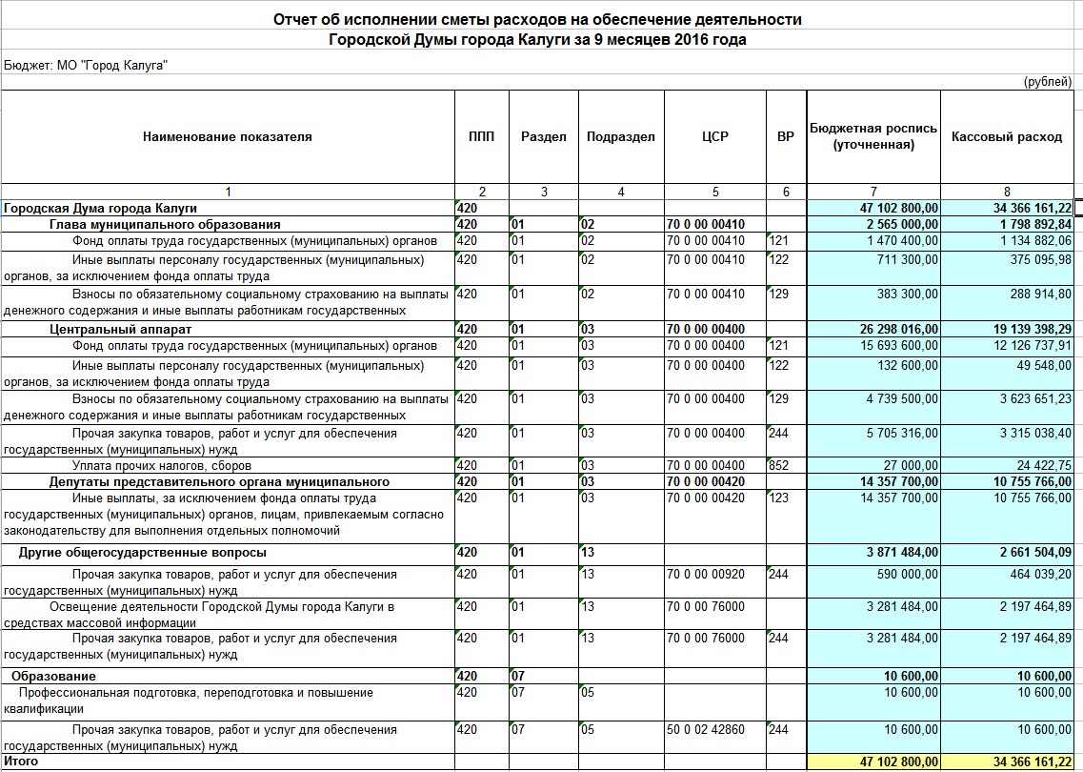This screenshot has height=772, width=1083.
Task: Select the 'Бюджетная роспись (уточненная)' header cell
Action: [872, 136]
